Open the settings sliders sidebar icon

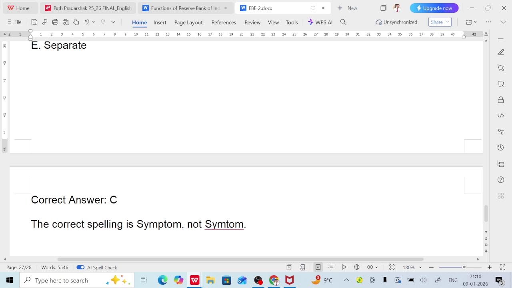[x=501, y=132]
